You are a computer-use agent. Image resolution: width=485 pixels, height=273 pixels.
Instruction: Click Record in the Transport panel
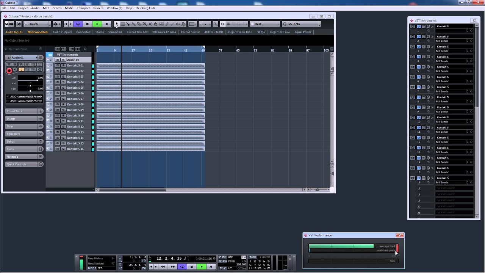[211, 267]
